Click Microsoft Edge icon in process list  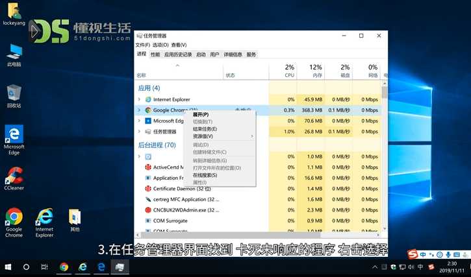pyautogui.click(x=148, y=121)
